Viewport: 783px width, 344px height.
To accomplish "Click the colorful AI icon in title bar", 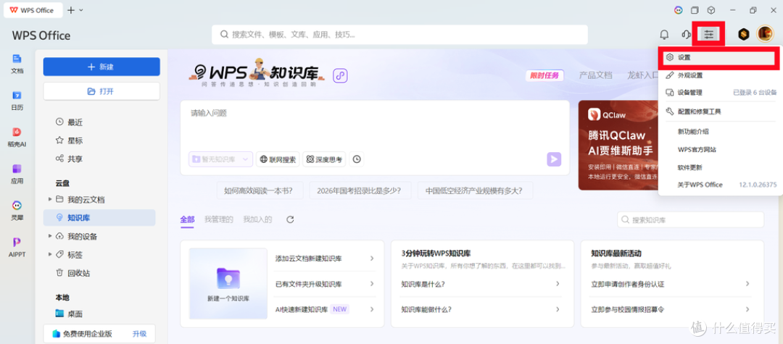I will click(678, 10).
